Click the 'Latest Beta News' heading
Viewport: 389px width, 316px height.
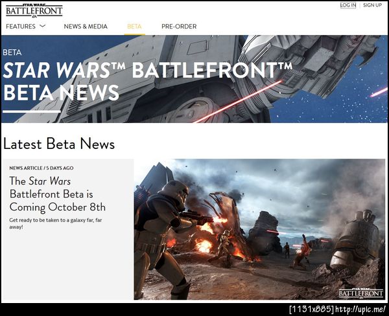[x=59, y=144]
